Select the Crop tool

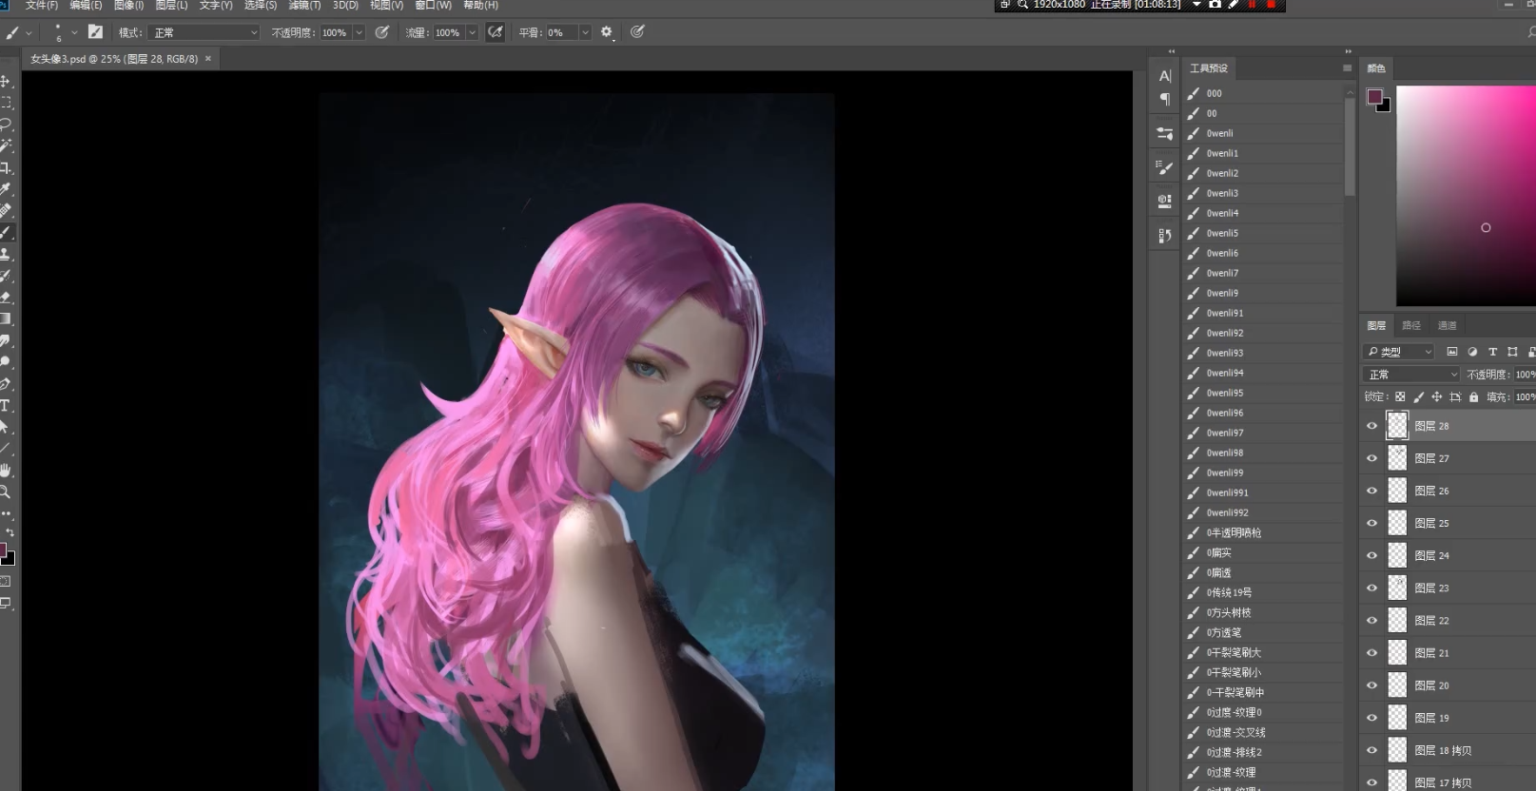(x=6, y=167)
